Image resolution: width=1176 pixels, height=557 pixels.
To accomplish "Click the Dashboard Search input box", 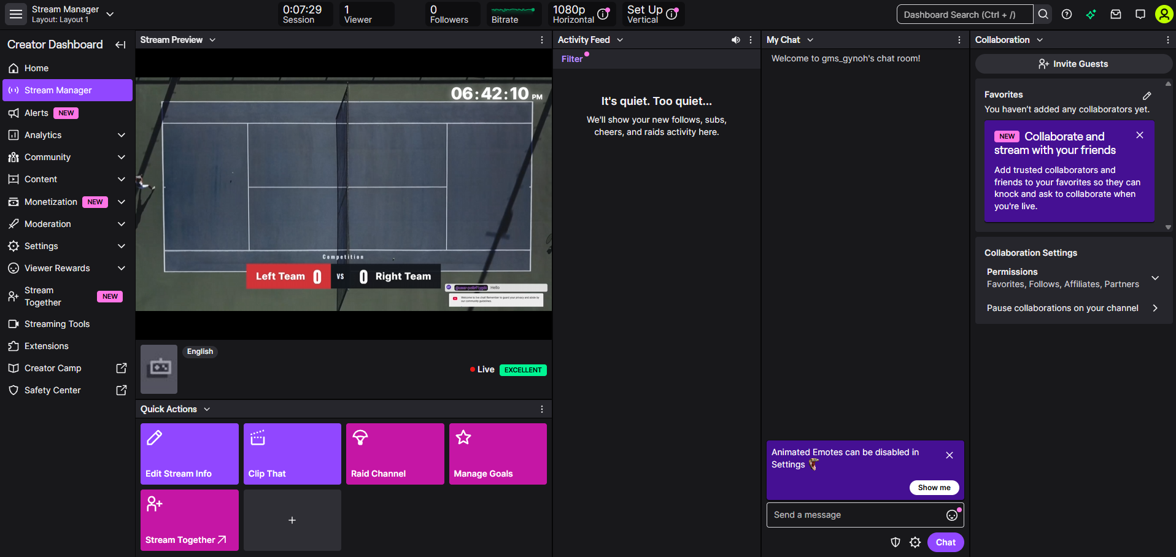I will pyautogui.click(x=965, y=14).
